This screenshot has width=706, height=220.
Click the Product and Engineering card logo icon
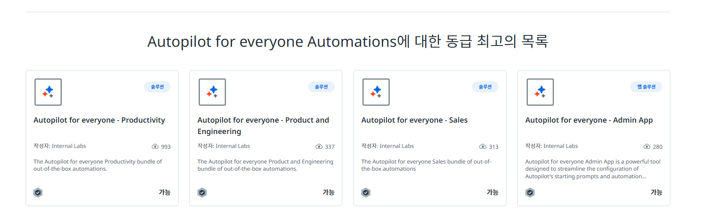212,92
